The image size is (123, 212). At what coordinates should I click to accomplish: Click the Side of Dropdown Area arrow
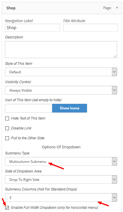114,179
